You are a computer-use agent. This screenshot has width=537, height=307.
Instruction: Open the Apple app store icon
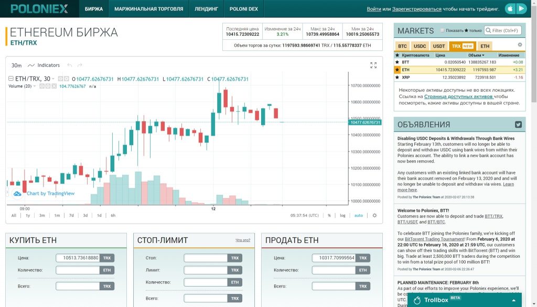click(510, 8)
